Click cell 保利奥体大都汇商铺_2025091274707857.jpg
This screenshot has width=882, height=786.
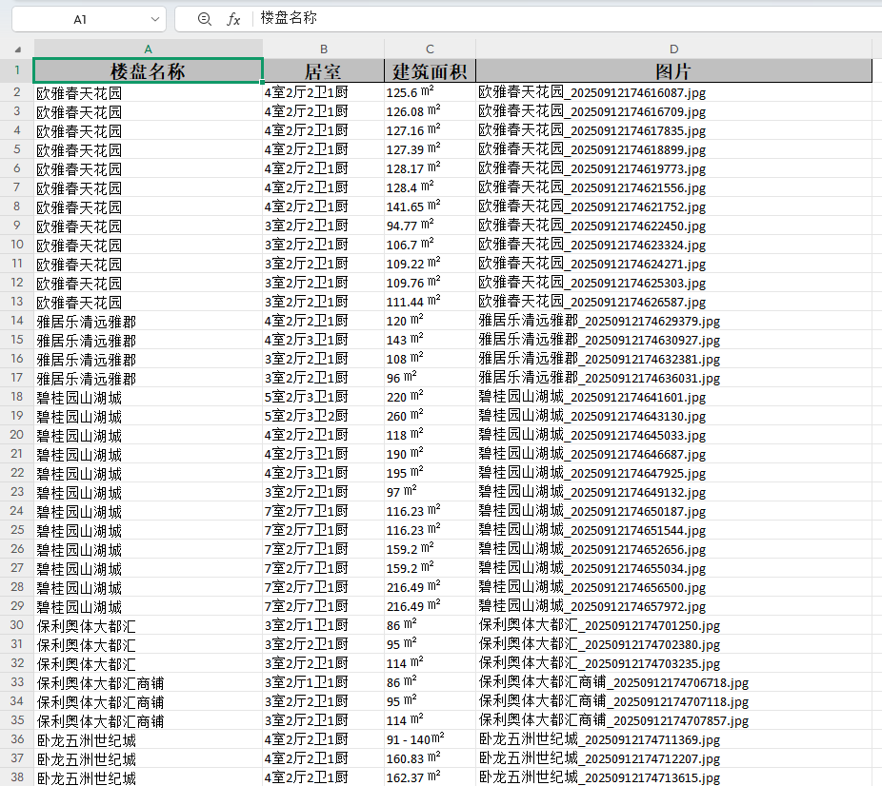click(673, 721)
